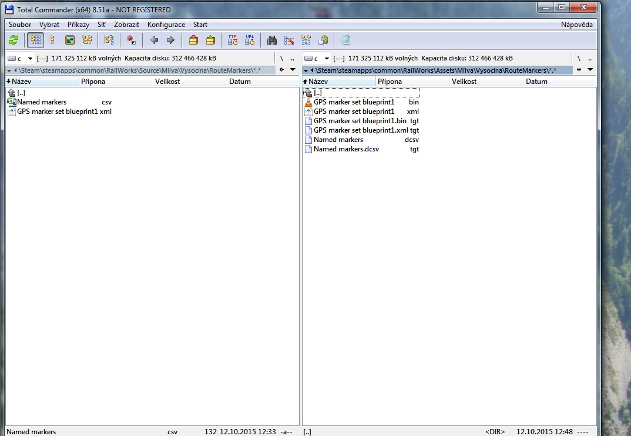Open the notepad icon in toolbar
This screenshot has width=631, height=436.
345,40
